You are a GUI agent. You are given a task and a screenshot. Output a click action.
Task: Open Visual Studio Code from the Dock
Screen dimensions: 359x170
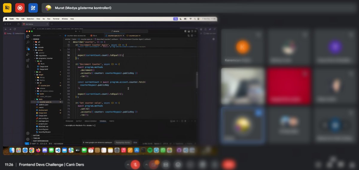pyautogui.click(x=58, y=150)
